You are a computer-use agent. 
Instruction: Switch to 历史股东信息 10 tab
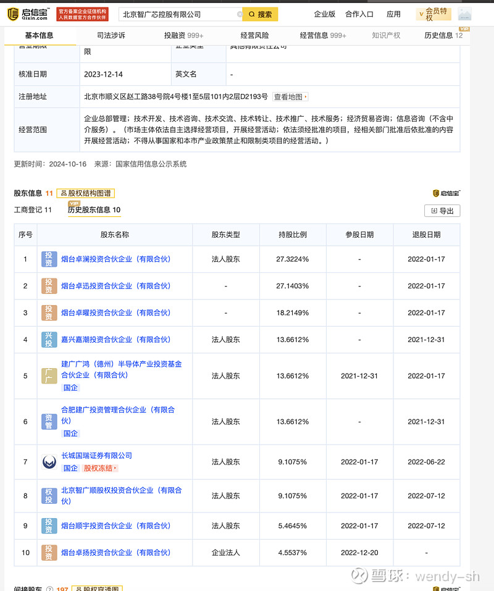point(93,209)
